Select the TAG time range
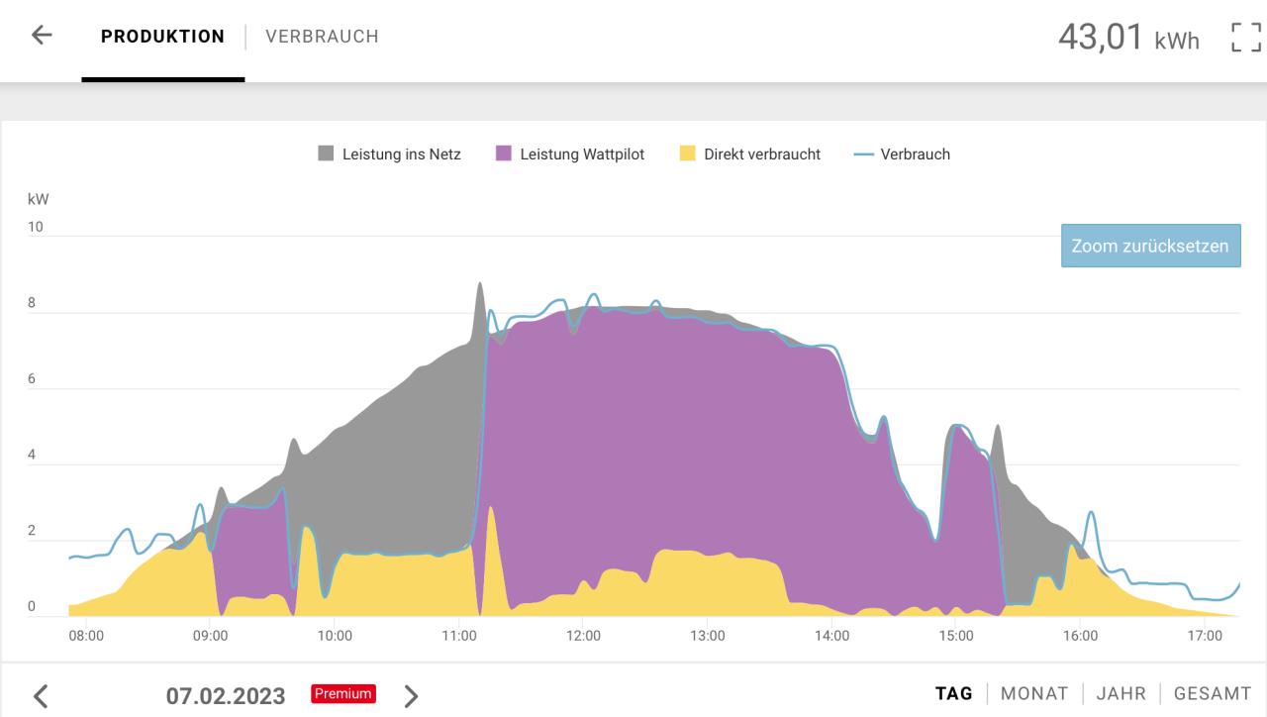The width and height of the screenshot is (1267, 717). tap(953, 693)
